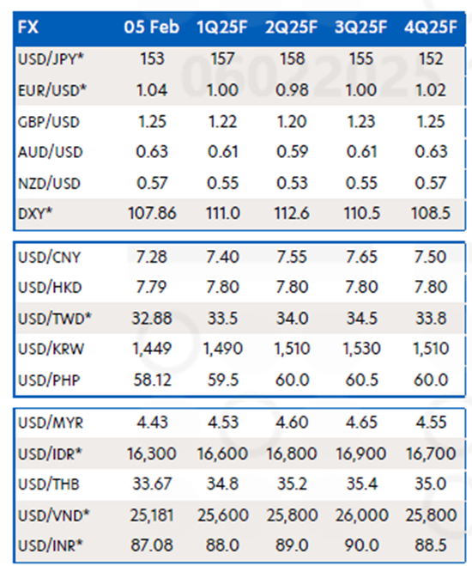Click the 4Q25F column header

431,27
